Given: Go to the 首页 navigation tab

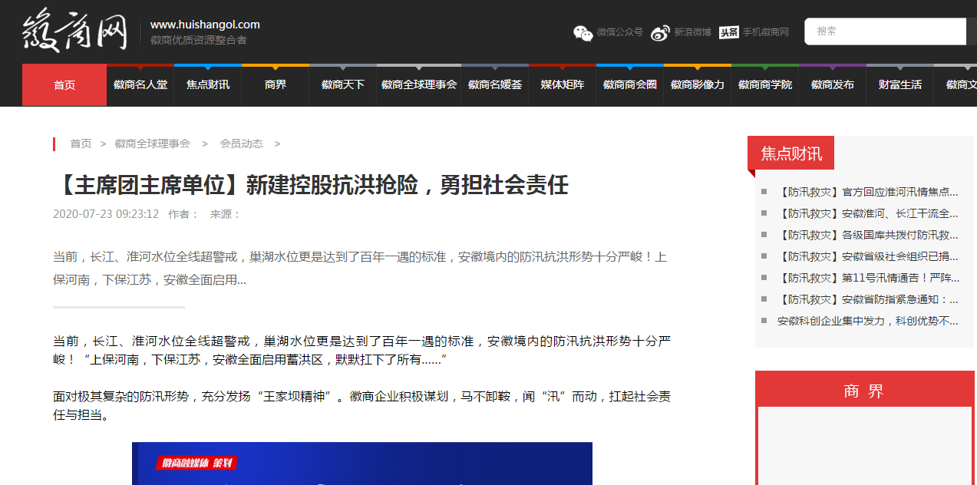Looking at the screenshot, I should point(64,85).
